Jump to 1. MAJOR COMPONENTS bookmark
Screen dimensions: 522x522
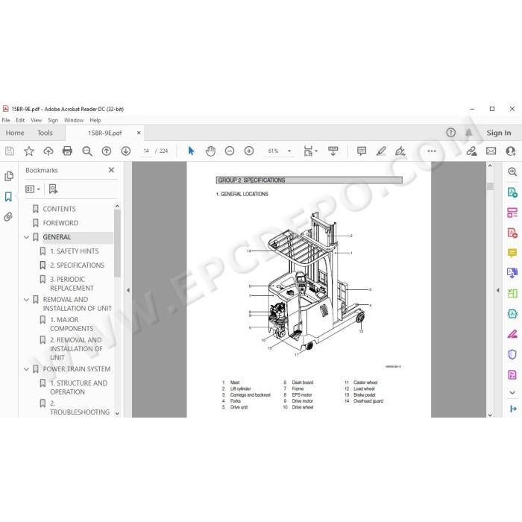click(x=72, y=324)
